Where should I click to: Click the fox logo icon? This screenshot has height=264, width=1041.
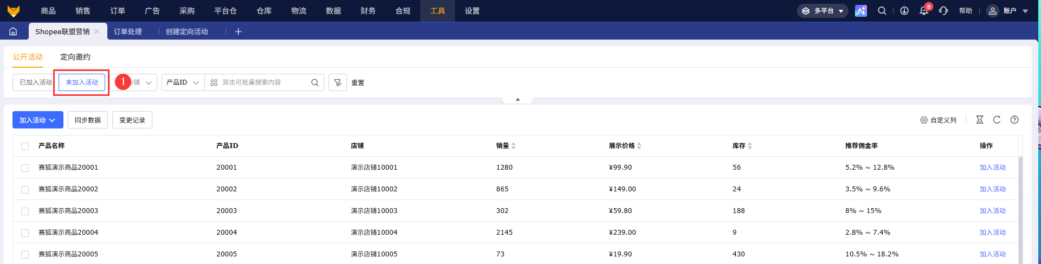[14, 11]
